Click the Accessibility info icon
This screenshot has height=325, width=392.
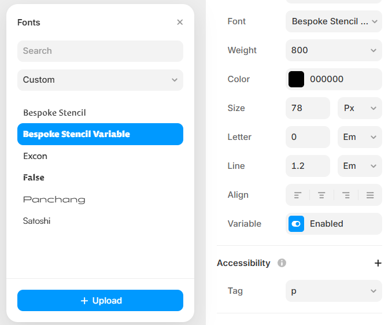[282, 263]
